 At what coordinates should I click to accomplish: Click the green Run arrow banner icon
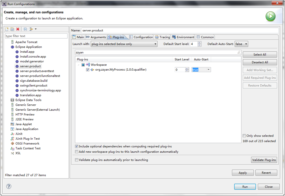pos(270,16)
